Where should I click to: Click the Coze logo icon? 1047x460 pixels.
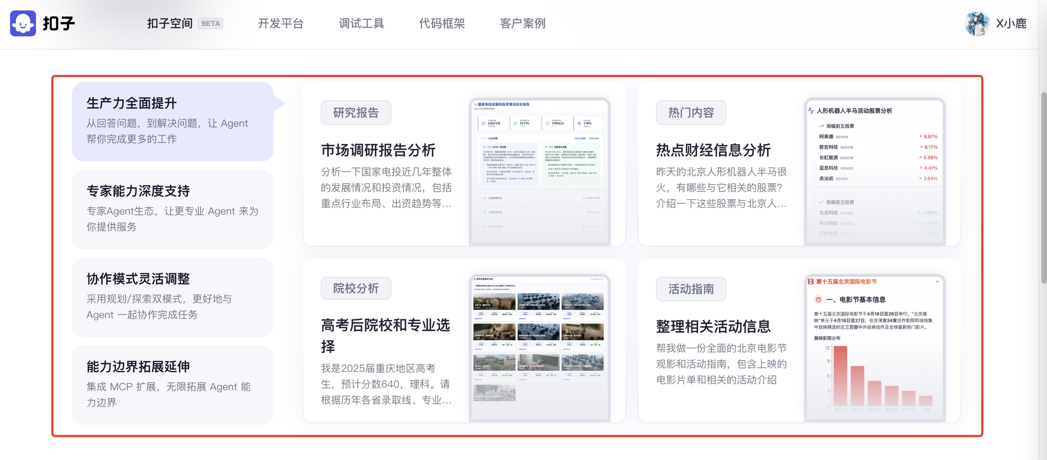coord(23,23)
